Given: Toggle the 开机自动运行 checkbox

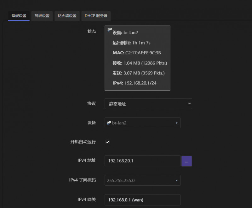Looking at the screenshot, I should click(x=107, y=142).
